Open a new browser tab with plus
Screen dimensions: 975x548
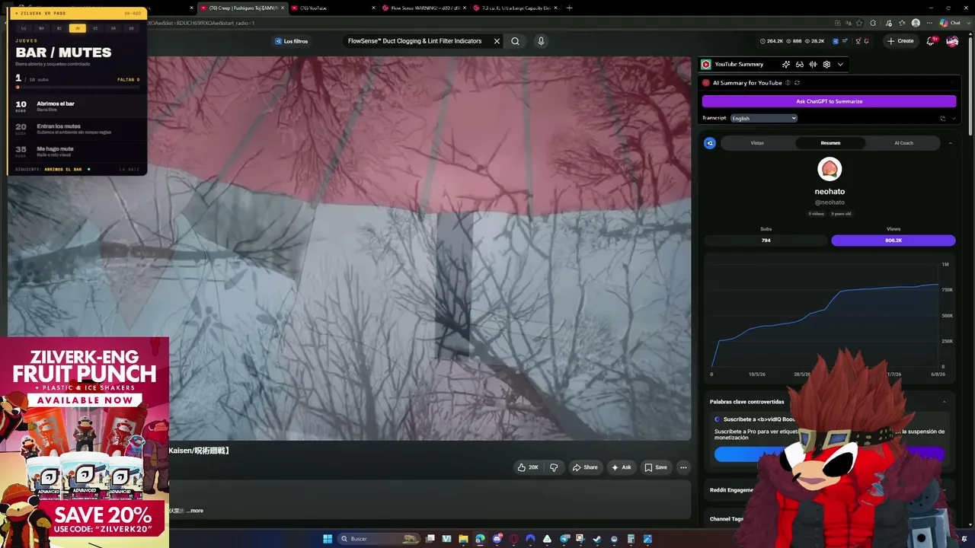click(569, 8)
